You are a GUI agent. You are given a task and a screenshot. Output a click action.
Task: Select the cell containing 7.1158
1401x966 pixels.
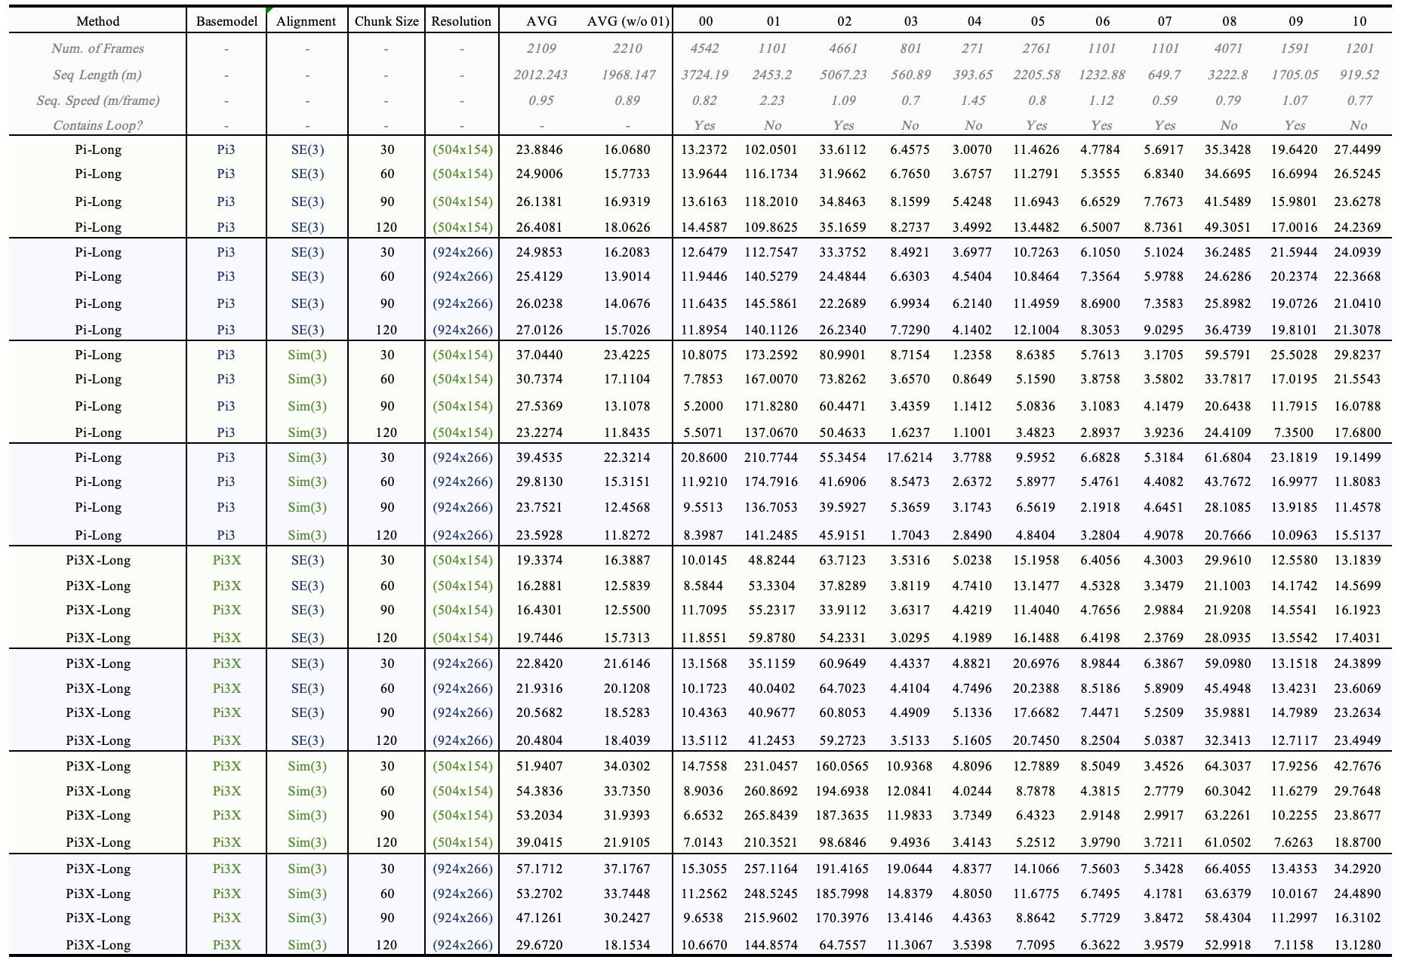tap(1294, 945)
